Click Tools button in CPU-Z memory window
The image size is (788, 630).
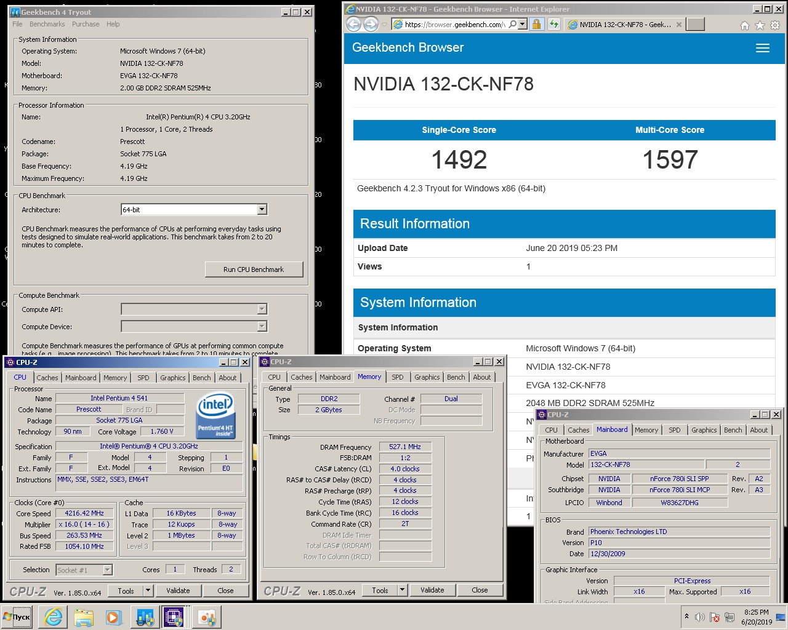point(380,590)
